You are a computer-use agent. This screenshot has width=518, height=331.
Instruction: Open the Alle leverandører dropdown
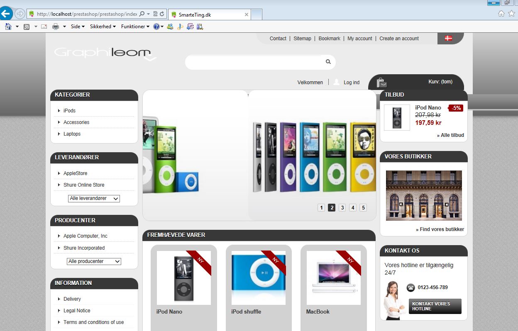[x=94, y=199]
